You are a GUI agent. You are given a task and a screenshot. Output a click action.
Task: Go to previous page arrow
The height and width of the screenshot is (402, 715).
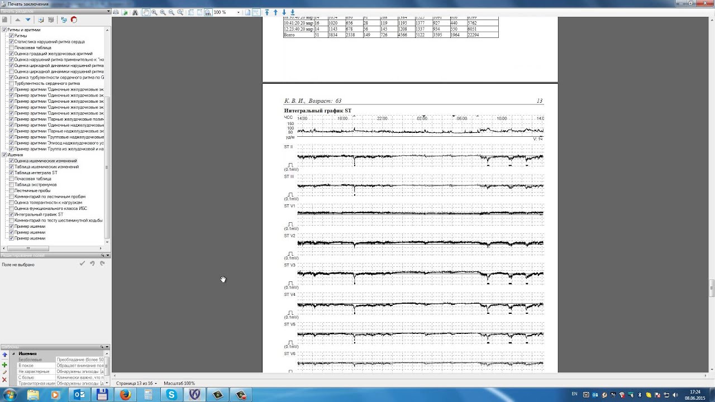click(275, 12)
